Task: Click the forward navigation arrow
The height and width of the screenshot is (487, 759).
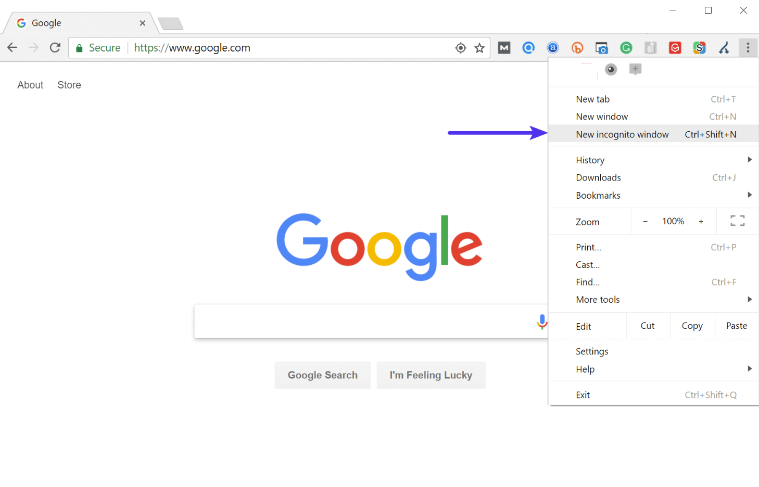Action: [33, 48]
